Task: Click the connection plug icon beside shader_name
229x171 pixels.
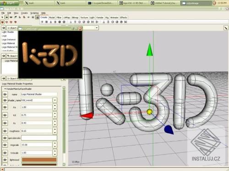Action: point(5,100)
